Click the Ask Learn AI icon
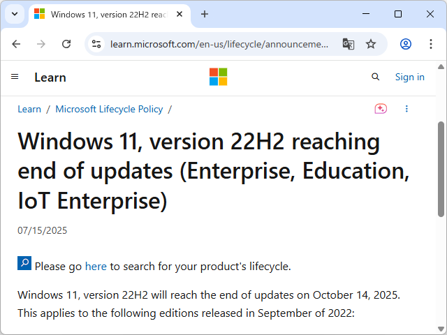 tap(381, 109)
